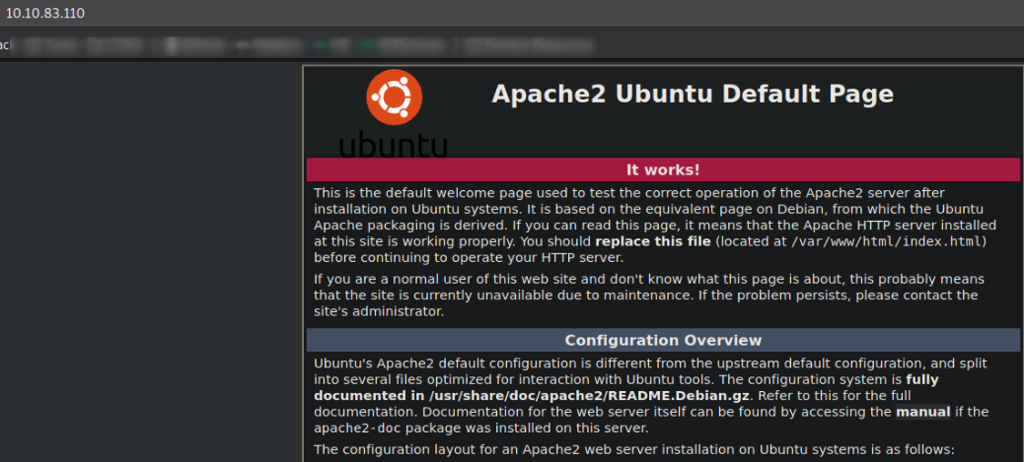
Task: Click the Apache2 Ubuntu Default Page heading
Action: point(693,94)
